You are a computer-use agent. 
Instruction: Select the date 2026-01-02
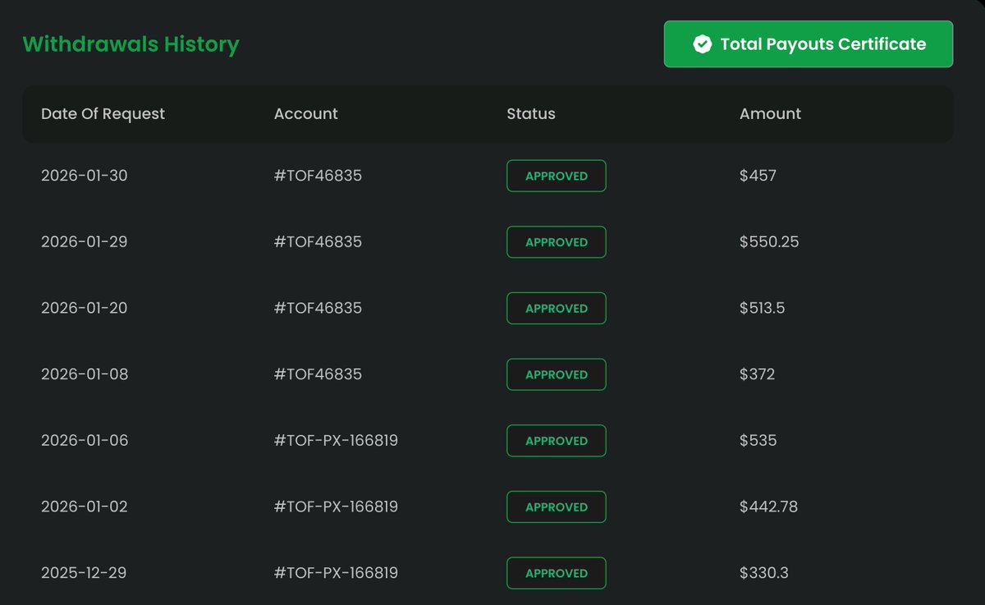click(x=85, y=506)
